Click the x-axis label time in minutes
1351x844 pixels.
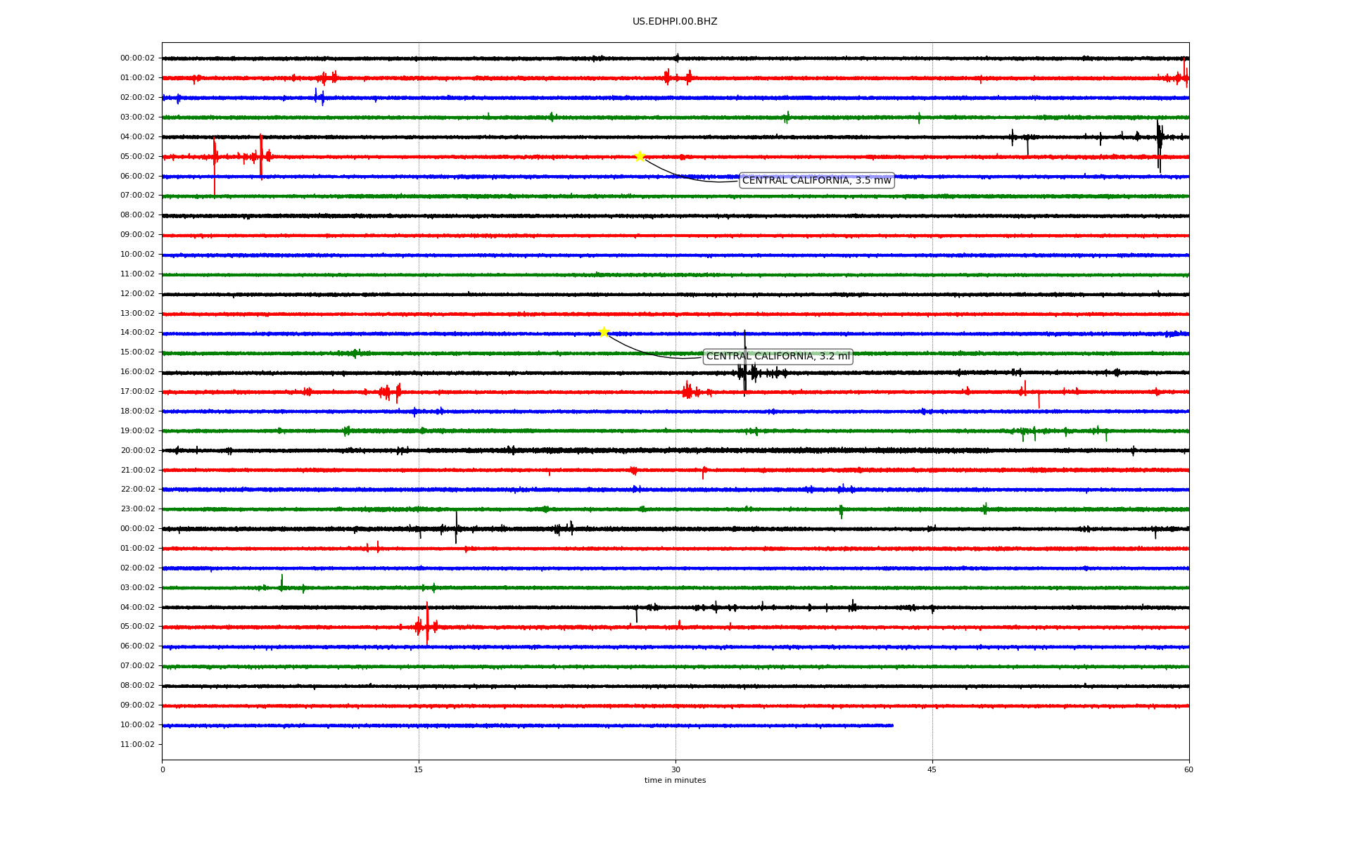(x=675, y=781)
